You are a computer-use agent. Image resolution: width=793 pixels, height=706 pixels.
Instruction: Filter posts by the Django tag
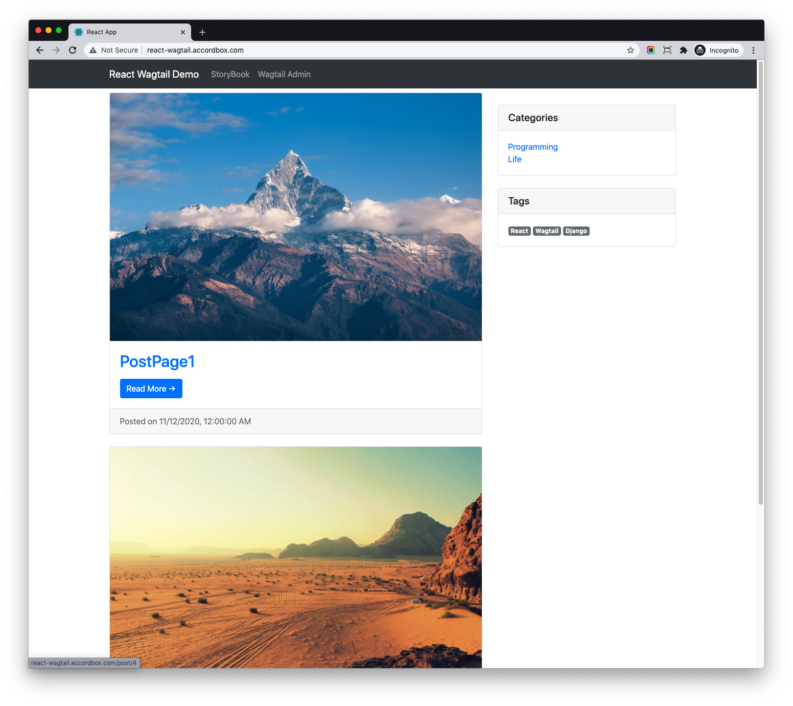point(576,231)
